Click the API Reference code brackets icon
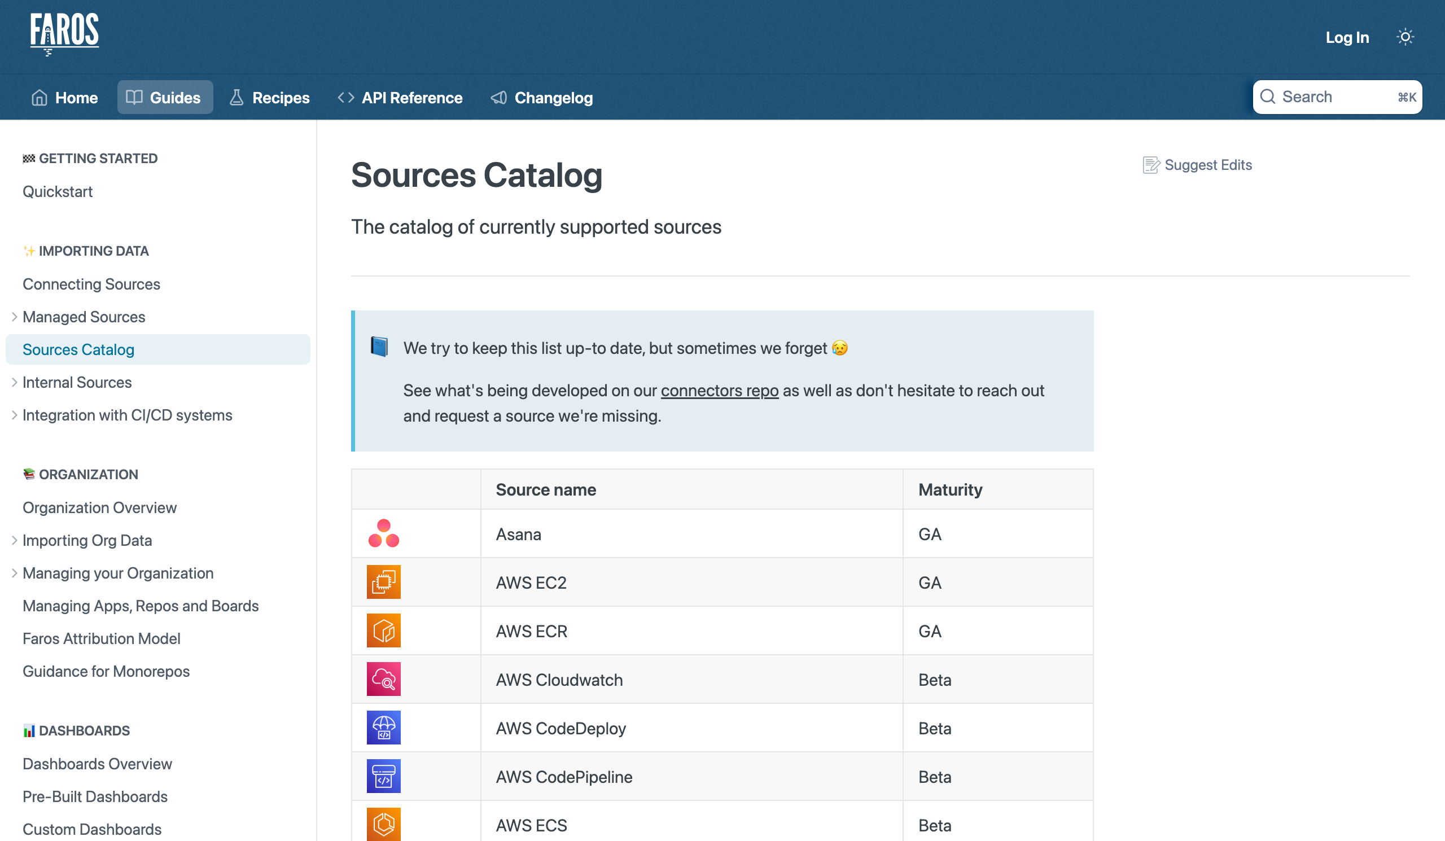Viewport: 1445px width, 841px height. (346, 98)
